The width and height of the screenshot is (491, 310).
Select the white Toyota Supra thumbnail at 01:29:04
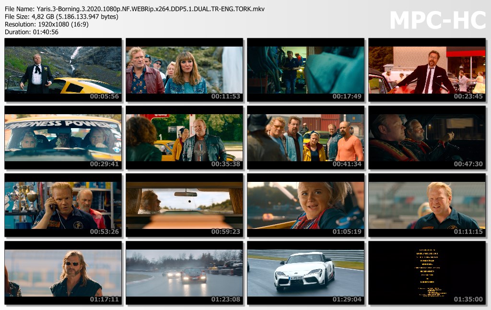pyautogui.click(x=306, y=273)
